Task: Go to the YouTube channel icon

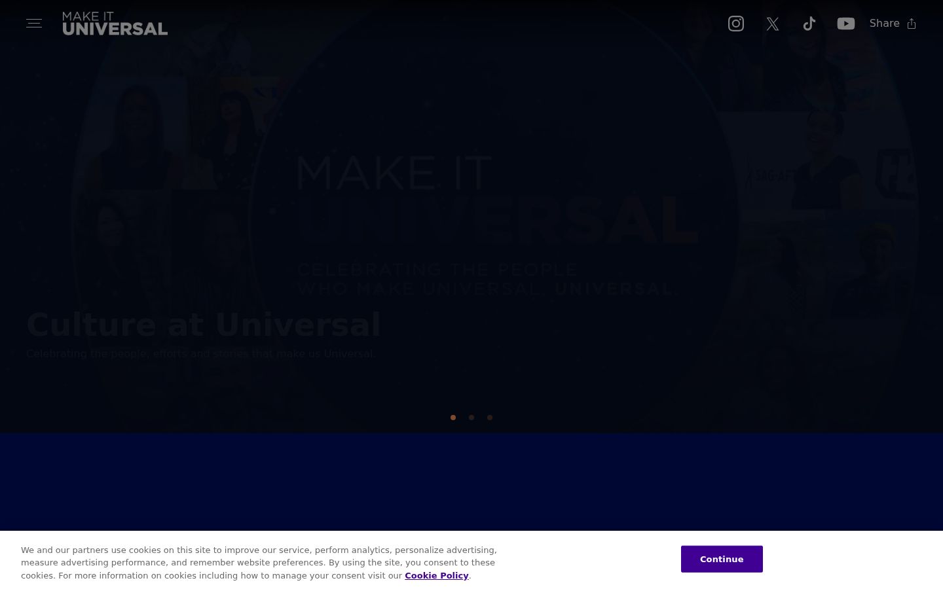Action: 846,24
